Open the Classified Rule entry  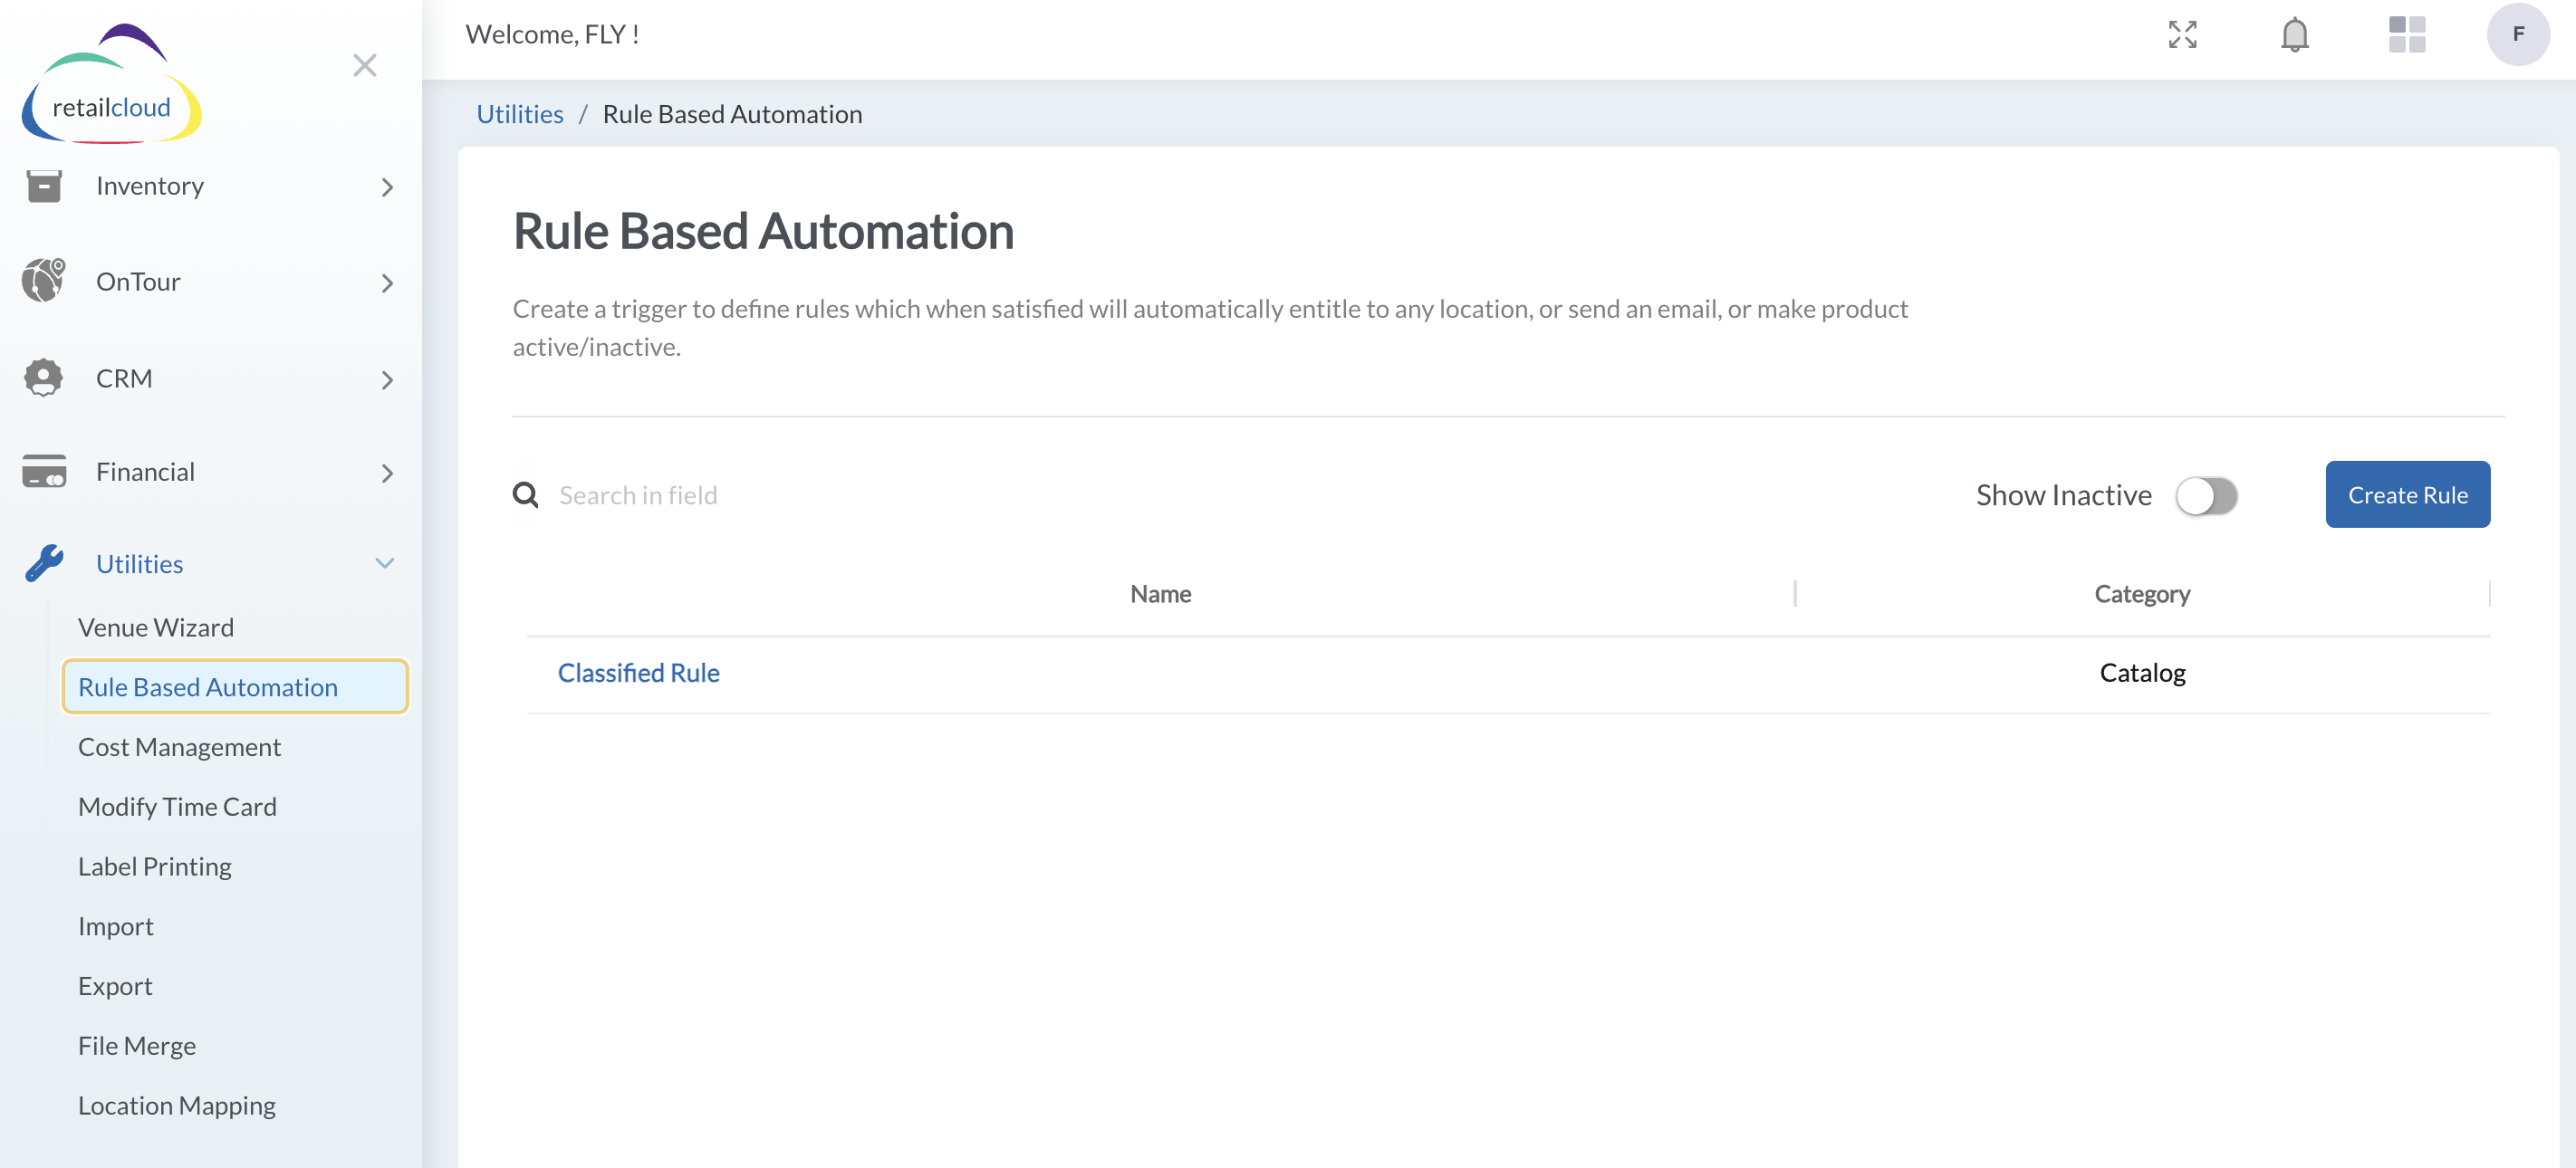(638, 672)
